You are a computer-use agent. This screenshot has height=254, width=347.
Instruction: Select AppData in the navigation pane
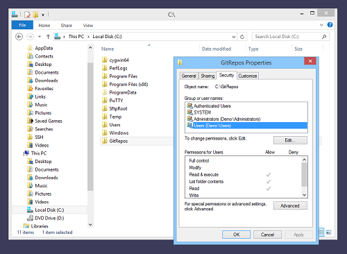coord(44,48)
